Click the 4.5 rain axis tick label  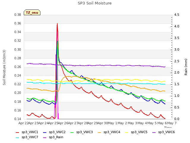click(x=177, y=15)
